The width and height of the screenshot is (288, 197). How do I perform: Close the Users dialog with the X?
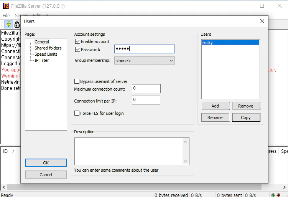[262, 21]
